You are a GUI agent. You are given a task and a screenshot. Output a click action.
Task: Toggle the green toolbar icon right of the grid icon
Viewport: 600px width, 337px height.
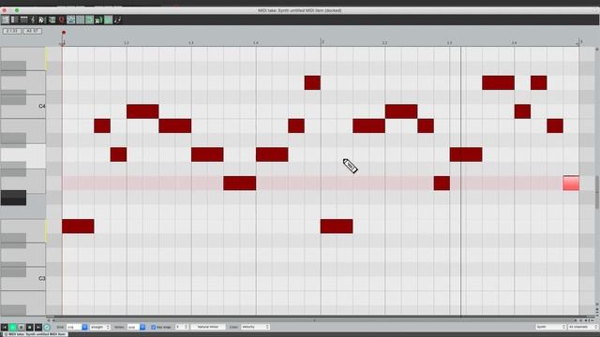pyautogui.click(x=90, y=20)
